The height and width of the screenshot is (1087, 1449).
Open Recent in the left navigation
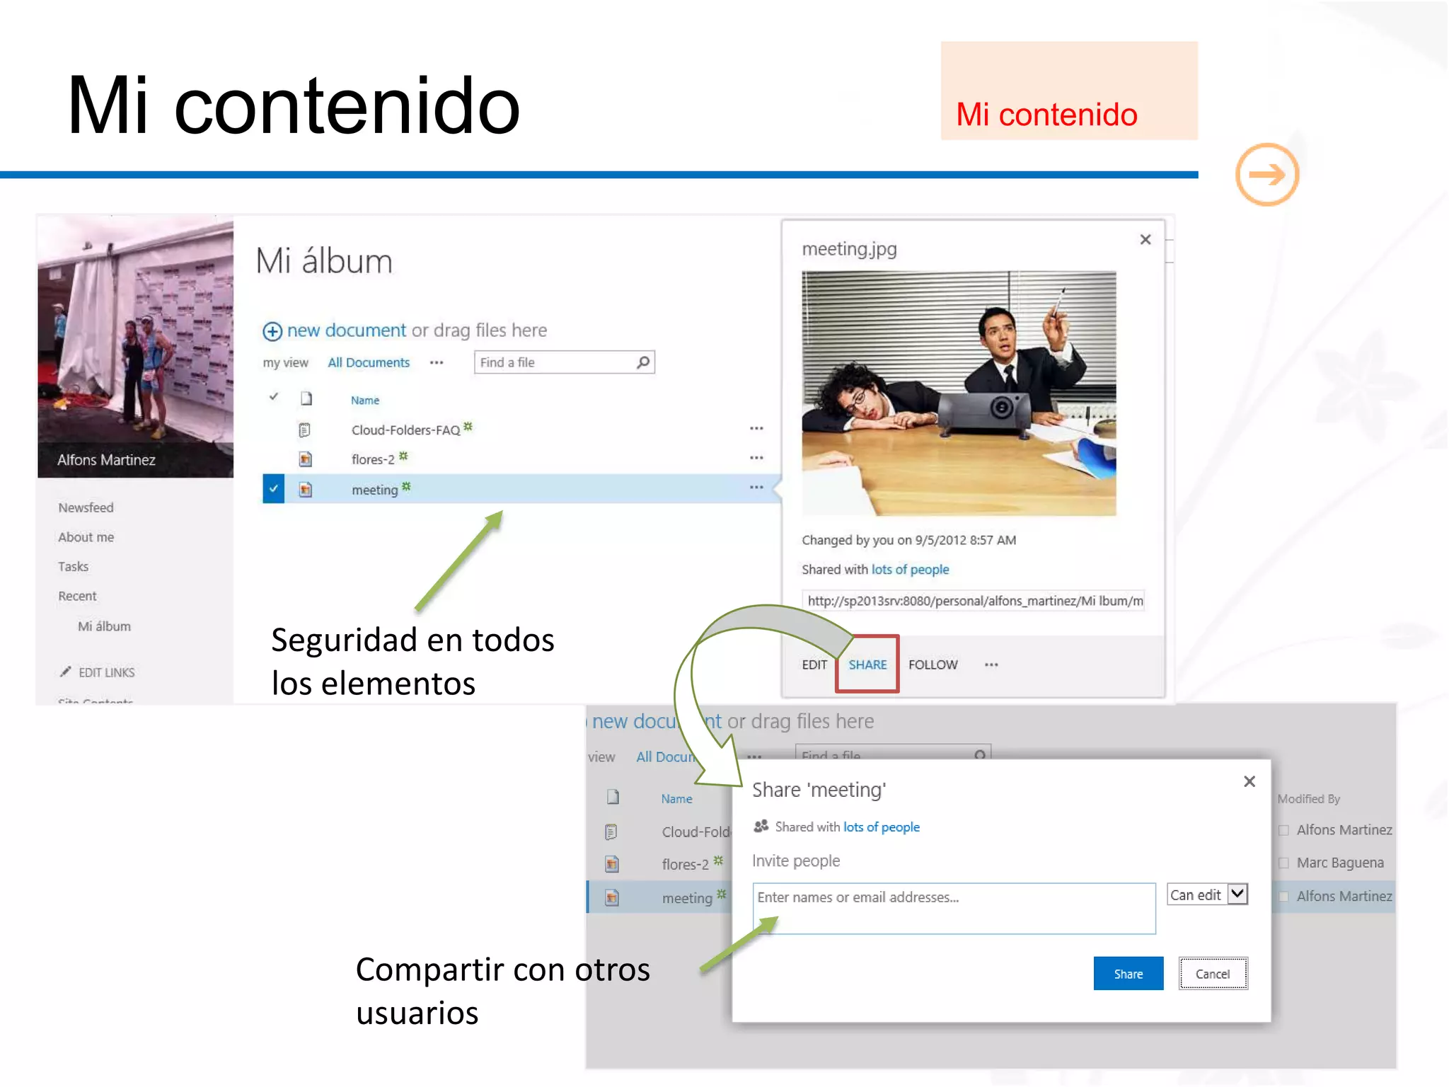coord(77,597)
